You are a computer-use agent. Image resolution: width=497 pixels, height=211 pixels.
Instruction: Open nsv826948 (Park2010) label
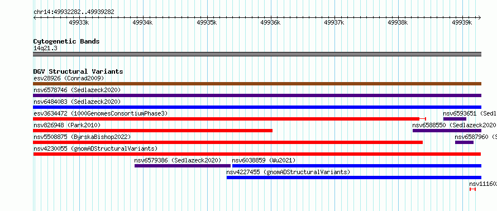pos(67,125)
